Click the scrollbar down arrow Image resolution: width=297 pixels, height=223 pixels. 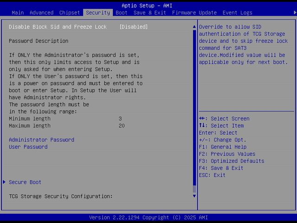(x=194, y=196)
